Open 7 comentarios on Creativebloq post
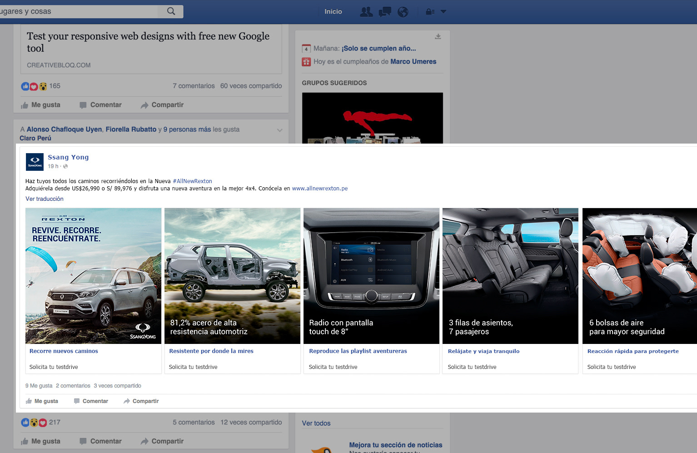 (194, 86)
